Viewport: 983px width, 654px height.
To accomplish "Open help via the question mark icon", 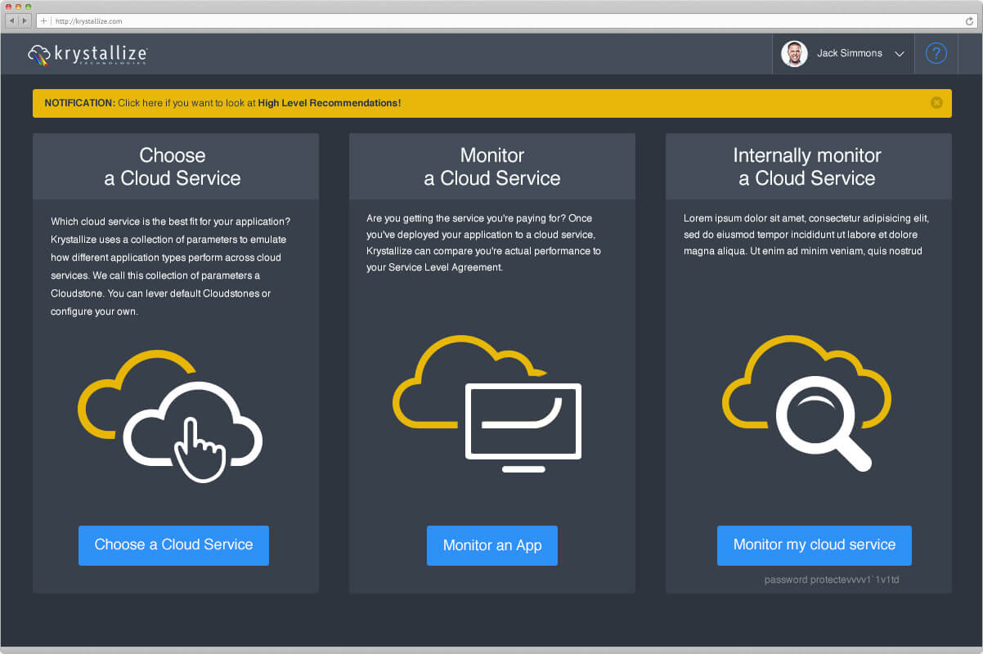I will [936, 54].
